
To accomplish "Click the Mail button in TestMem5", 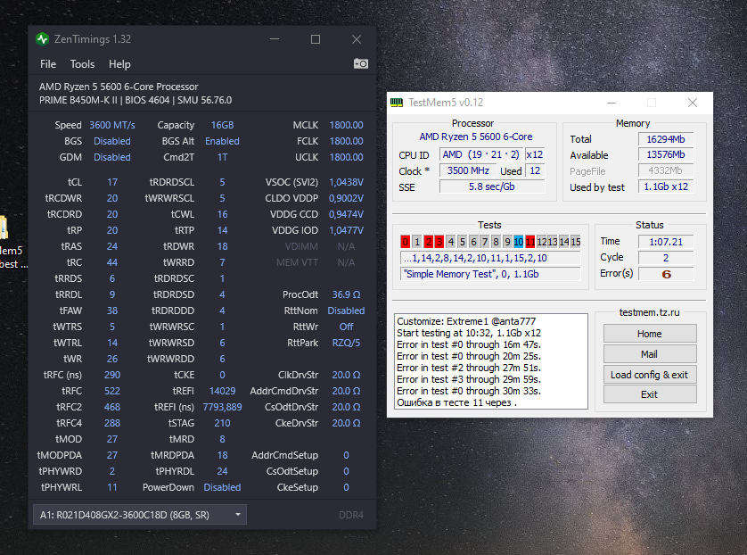I will coord(649,354).
